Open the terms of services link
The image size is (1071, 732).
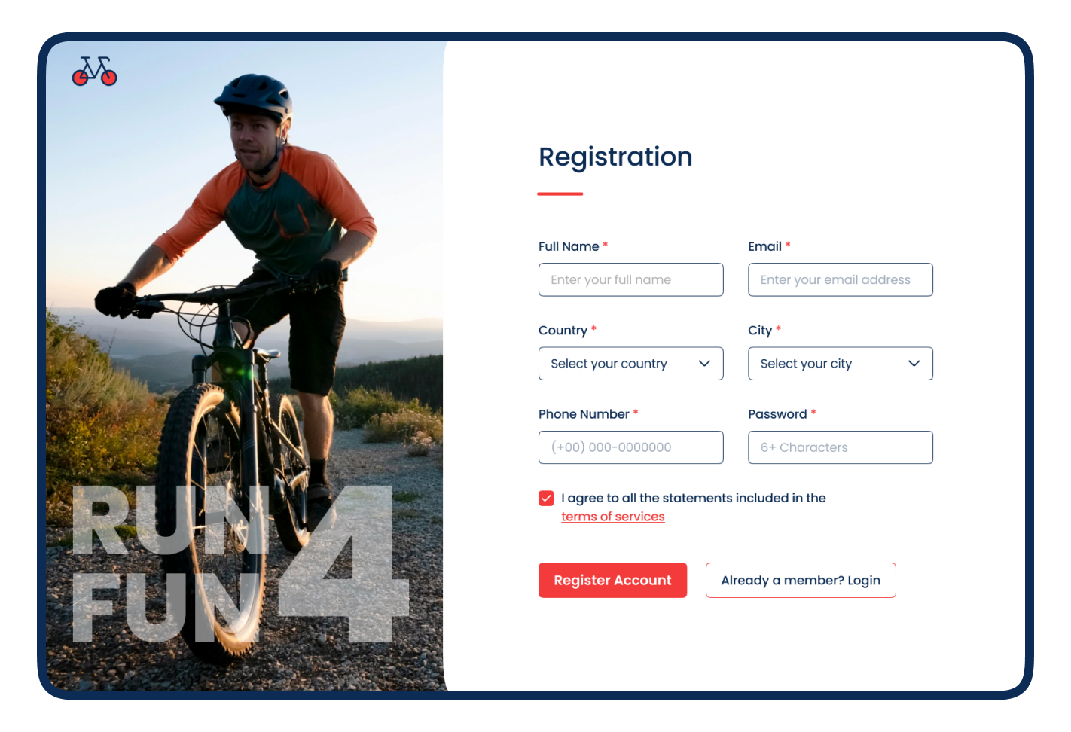pos(612,517)
